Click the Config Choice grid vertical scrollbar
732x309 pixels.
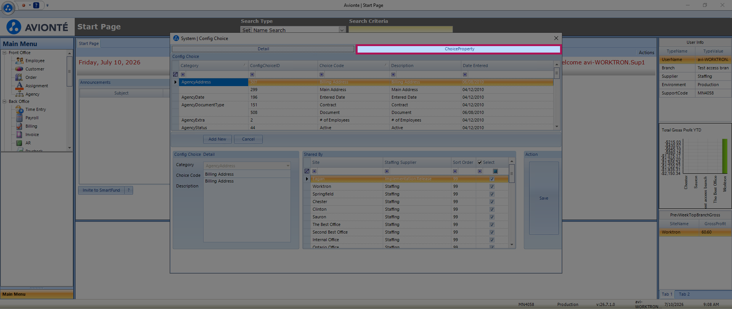click(x=557, y=96)
